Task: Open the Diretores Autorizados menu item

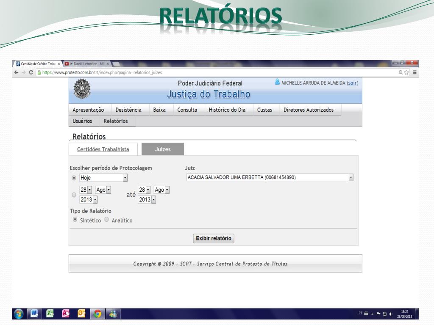Action: coord(309,110)
